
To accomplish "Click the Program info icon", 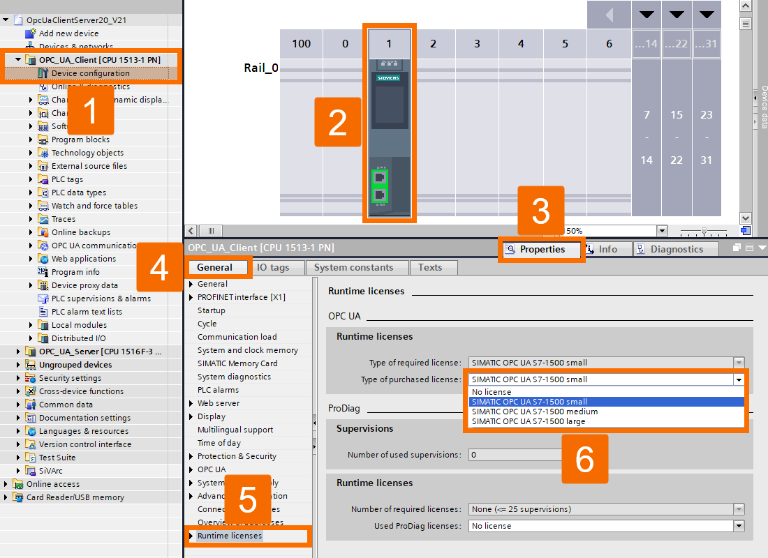I will (43, 271).
